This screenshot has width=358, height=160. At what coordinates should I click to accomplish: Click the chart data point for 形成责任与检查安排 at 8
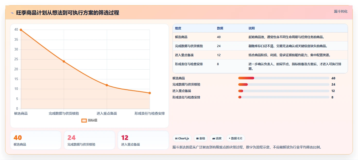coord(150,93)
